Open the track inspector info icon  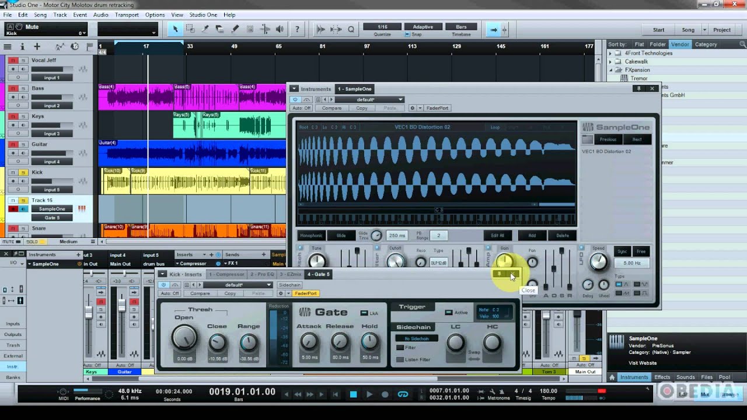coord(23,46)
